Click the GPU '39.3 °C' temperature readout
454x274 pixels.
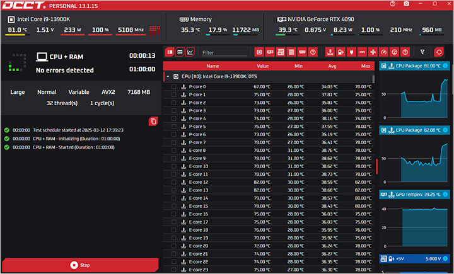pos(288,30)
